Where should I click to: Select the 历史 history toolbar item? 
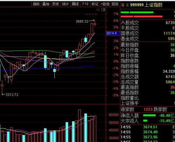click(x=56, y=4)
